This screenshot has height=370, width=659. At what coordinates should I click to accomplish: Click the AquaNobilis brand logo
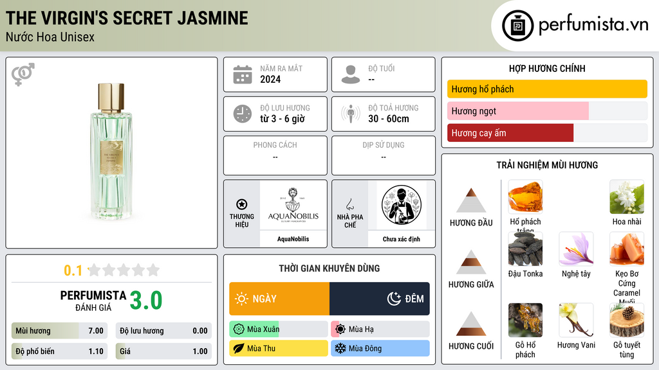(x=293, y=205)
